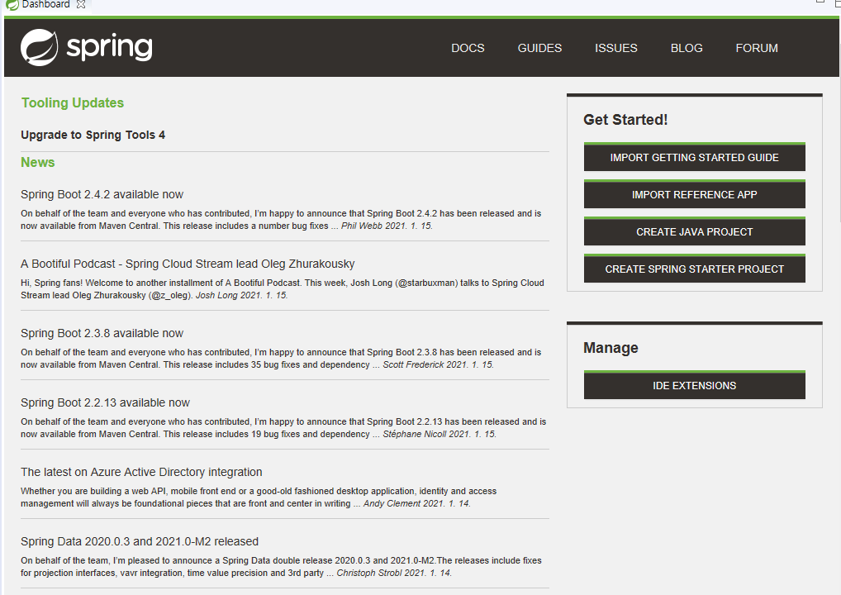This screenshot has height=595, width=841.
Task: Click author text Christoph Strobl 2021. 1. 14.
Action: (394, 573)
